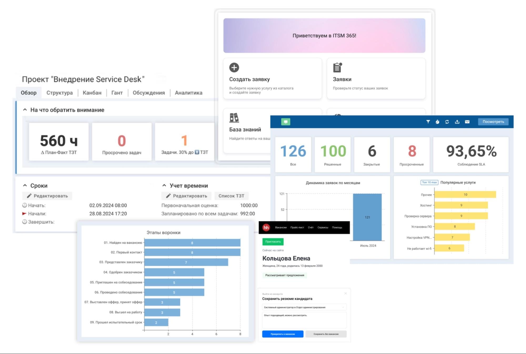Click the green monitor icon in blue toolbar
The width and height of the screenshot is (526, 354).
tap(285, 122)
